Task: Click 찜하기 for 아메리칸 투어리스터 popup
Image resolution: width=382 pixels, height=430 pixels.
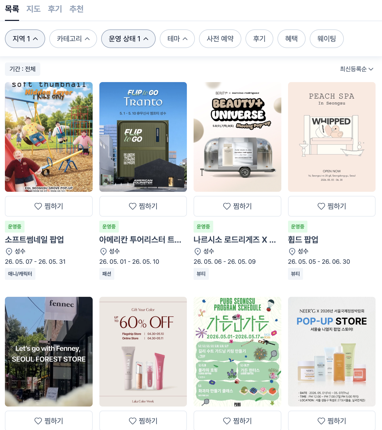Action: point(143,206)
